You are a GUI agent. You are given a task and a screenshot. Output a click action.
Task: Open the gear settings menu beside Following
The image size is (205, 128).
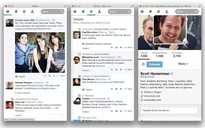click(x=143, y=64)
